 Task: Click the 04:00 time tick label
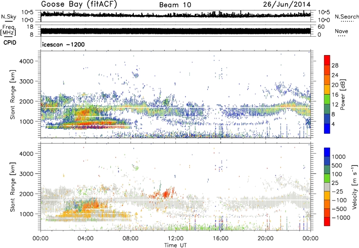click(x=85, y=239)
